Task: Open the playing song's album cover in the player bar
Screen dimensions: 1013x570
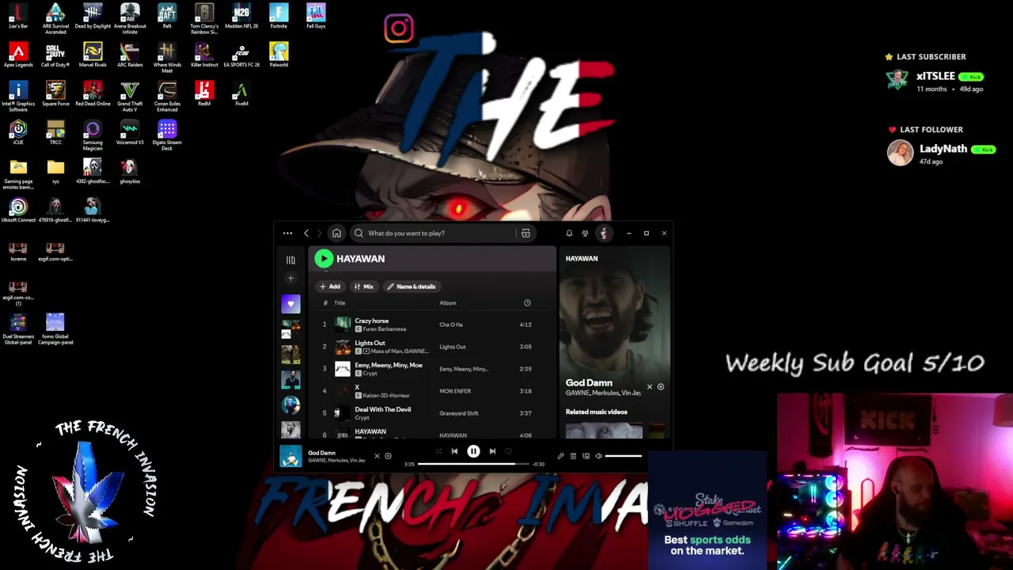Action: (x=290, y=456)
